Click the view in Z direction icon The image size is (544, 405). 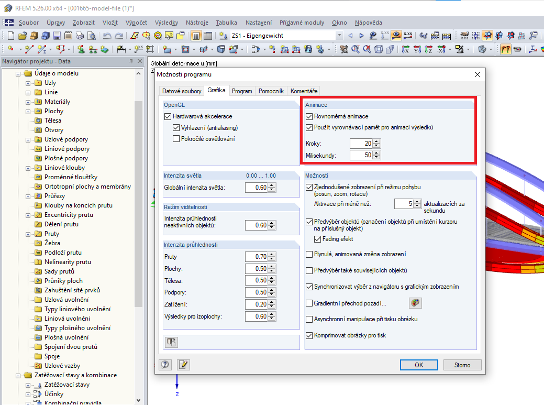(x=429, y=49)
